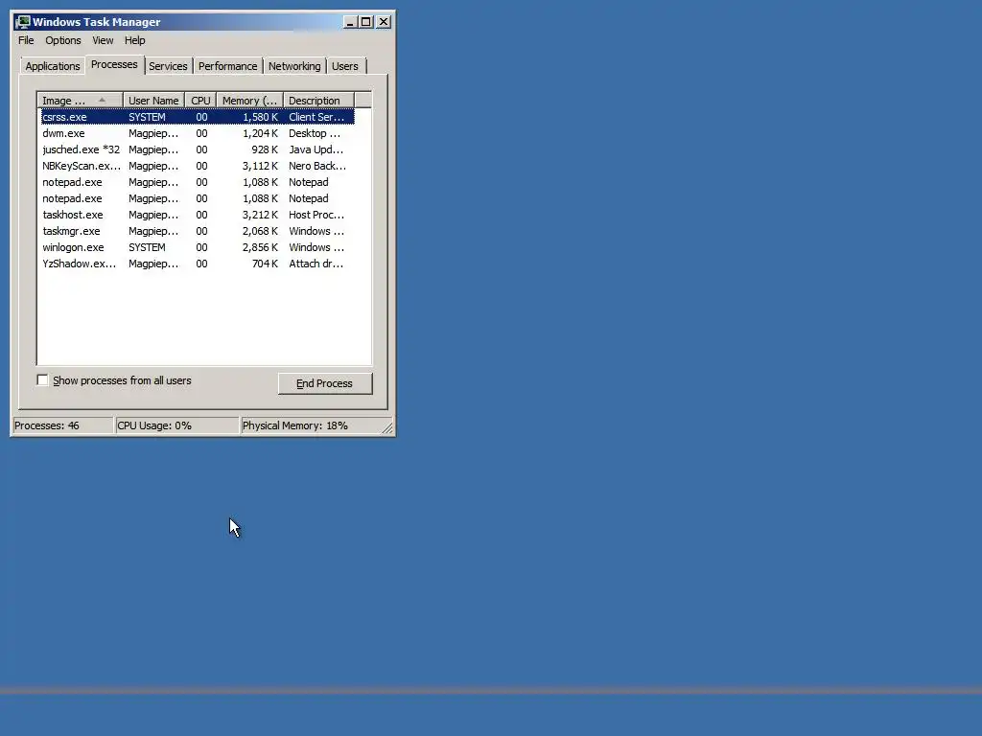The image size is (982, 736).
Task: Click memory value 3,112 K
Action: pyautogui.click(x=260, y=166)
